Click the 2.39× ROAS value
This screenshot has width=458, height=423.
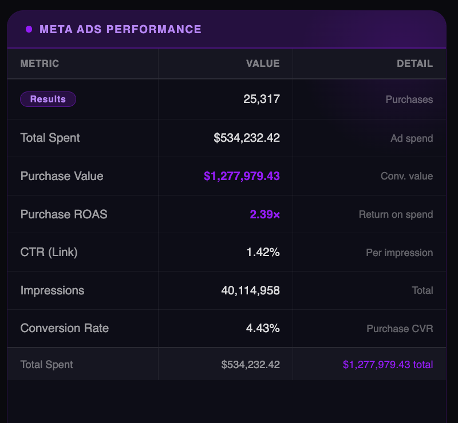click(264, 214)
